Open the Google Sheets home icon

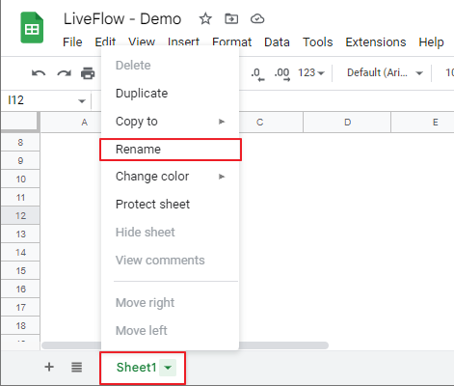click(x=32, y=27)
